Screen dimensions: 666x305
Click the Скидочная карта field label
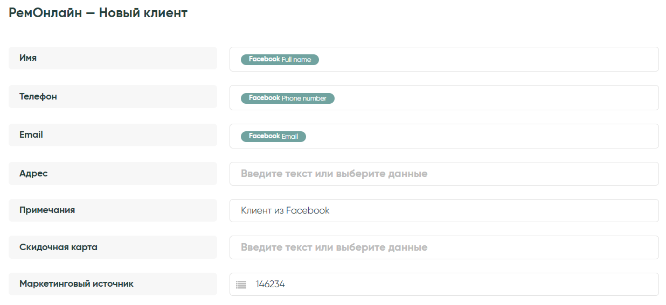pos(58,247)
